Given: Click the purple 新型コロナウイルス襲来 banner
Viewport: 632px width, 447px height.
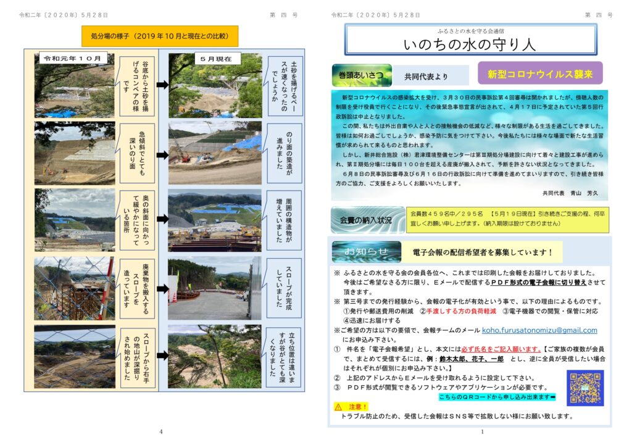Looking at the screenshot, I should click(x=540, y=73).
